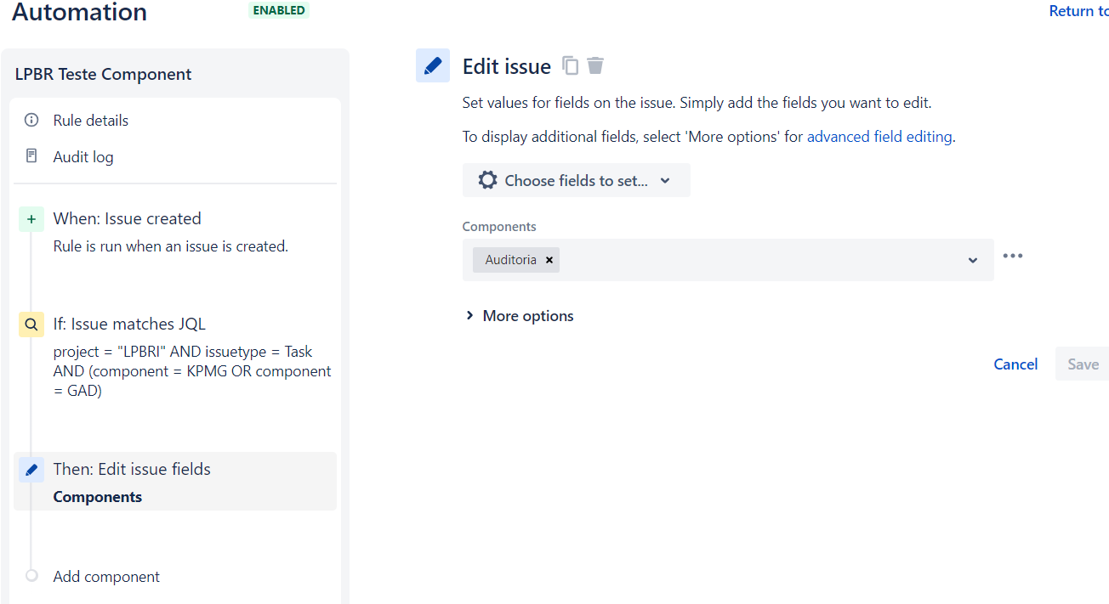Click the Return to link
The width and height of the screenshot is (1109, 604).
tap(1078, 11)
